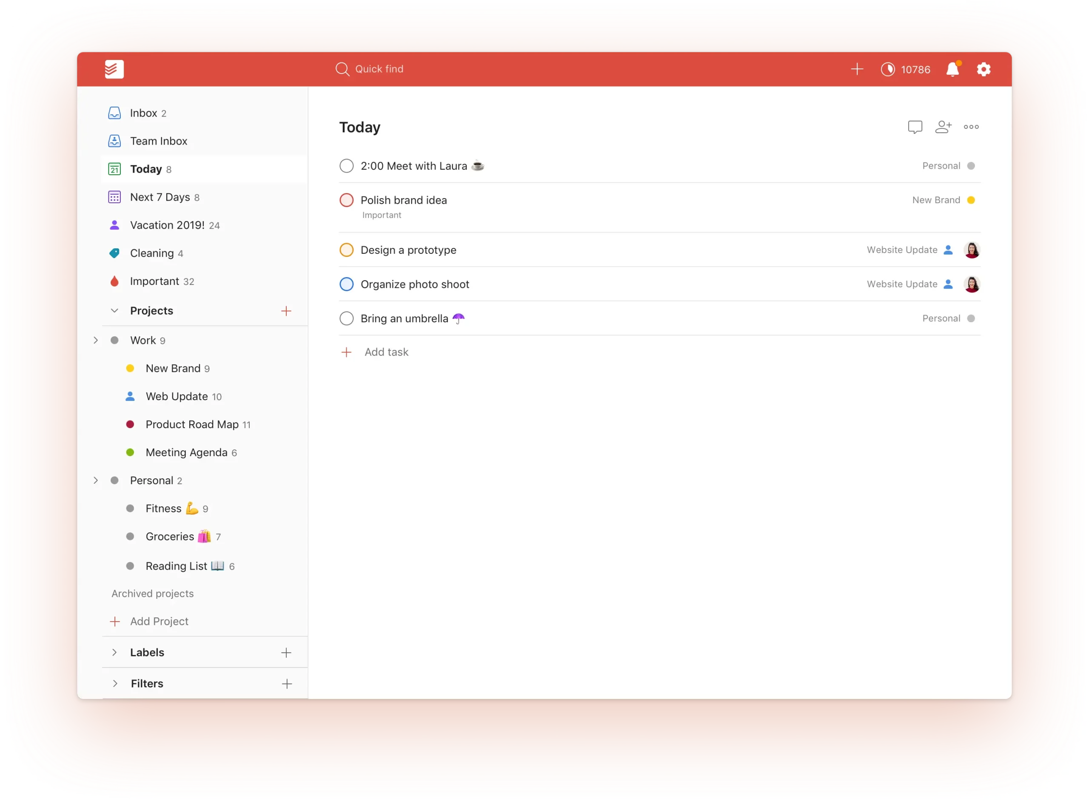Open the Team Inbox view
This screenshot has height=801, width=1089.
tap(158, 141)
